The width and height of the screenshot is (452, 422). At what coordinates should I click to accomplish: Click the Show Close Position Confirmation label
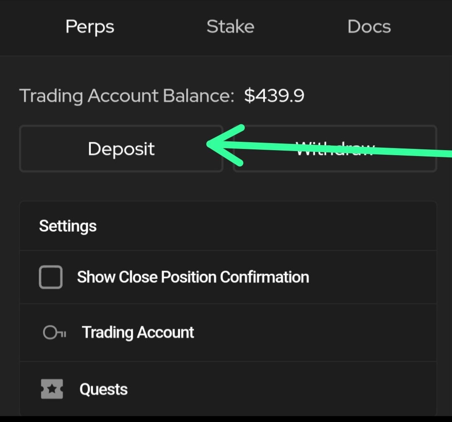click(193, 277)
